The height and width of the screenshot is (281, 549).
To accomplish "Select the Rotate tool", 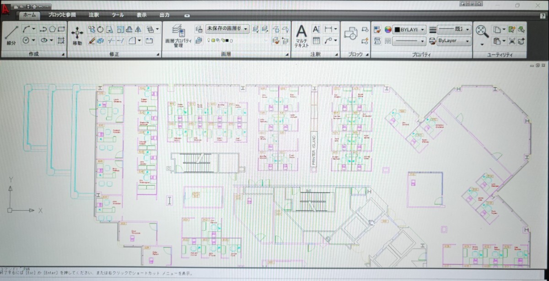I will (x=101, y=29).
